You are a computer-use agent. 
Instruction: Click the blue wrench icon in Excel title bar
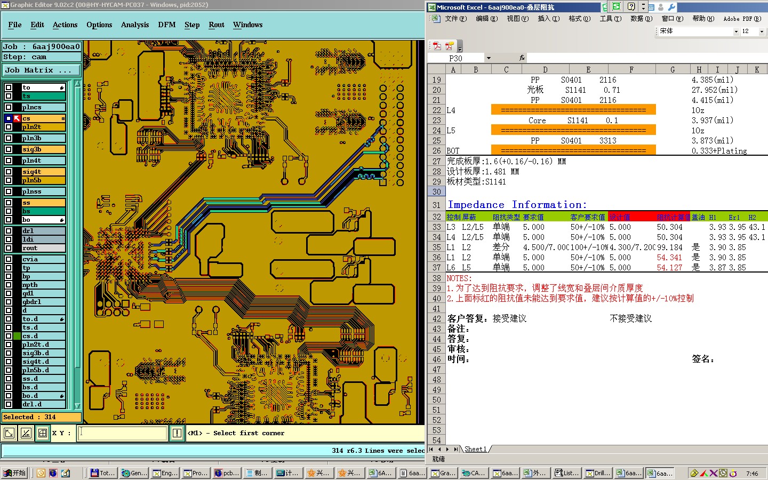(x=671, y=7)
